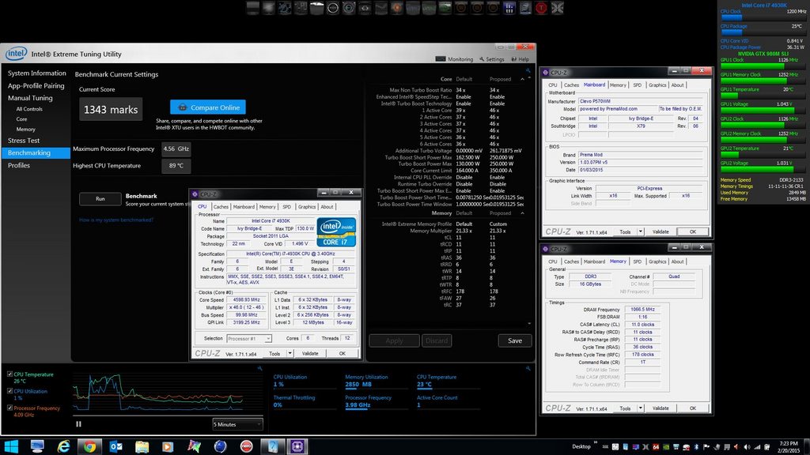The width and height of the screenshot is (810, 455).
Task: Launch Google Chrome from the taskbar
Action: [89, 446]
